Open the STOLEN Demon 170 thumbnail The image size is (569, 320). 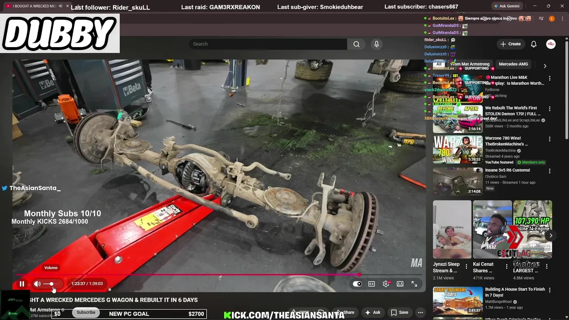coord(457,119)
